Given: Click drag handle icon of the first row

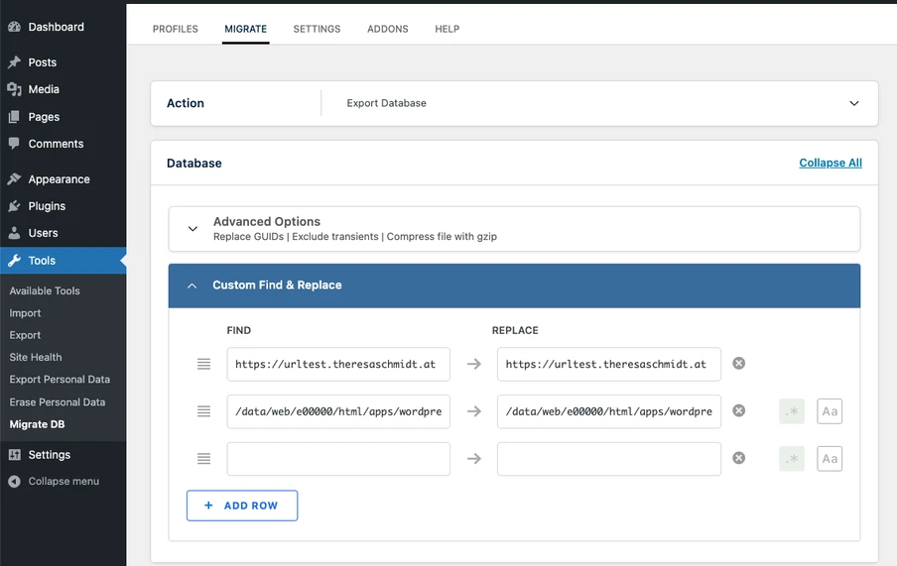Looking at the screenshot, I should click(203, 364).
